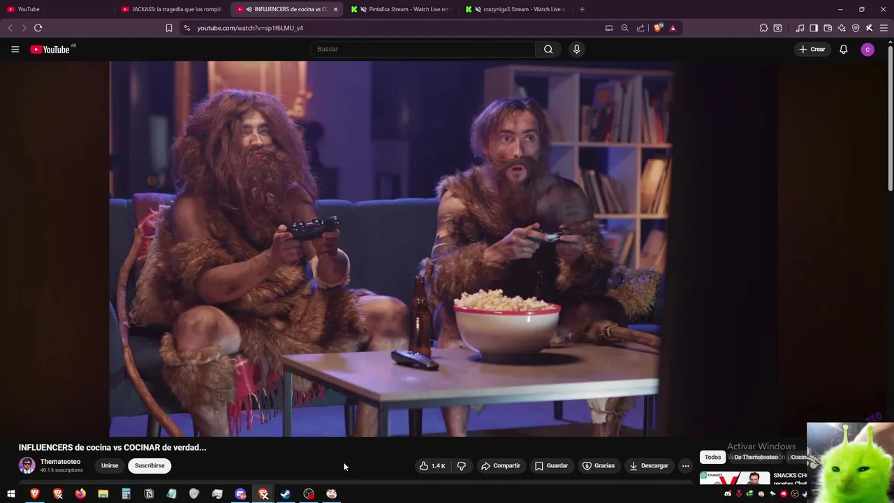Focus the Buscar search field
The width and height of the screenshot is (894, 503).
click(423, 49)
